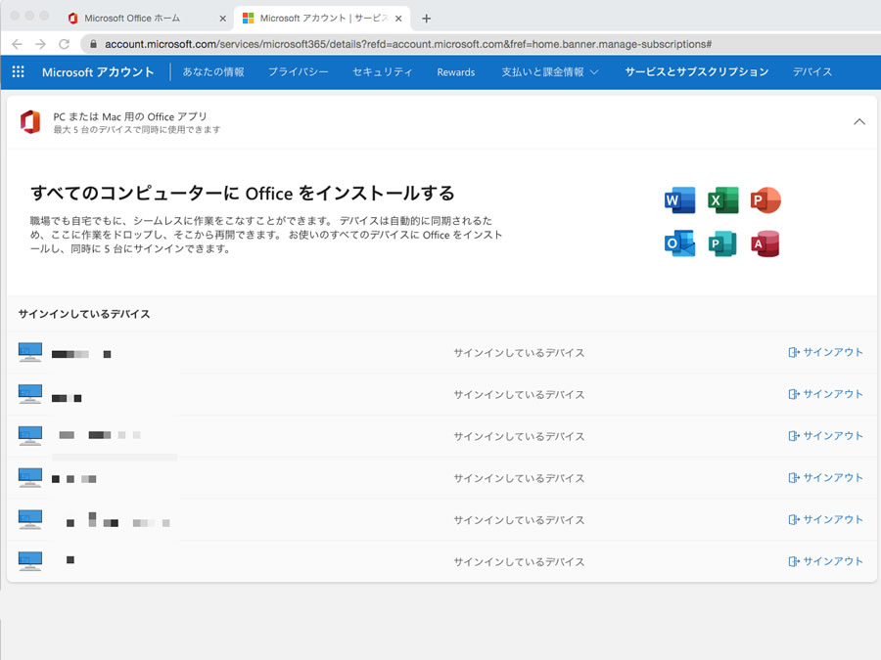Sign out the fourth listed device
Screen dimensions: 881x660
tap(825, 477)
